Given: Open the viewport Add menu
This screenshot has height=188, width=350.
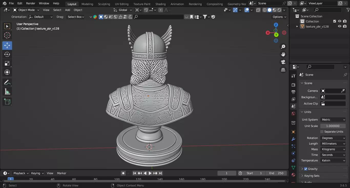Looking at the screenshot, I should click(x=68, y=10).
